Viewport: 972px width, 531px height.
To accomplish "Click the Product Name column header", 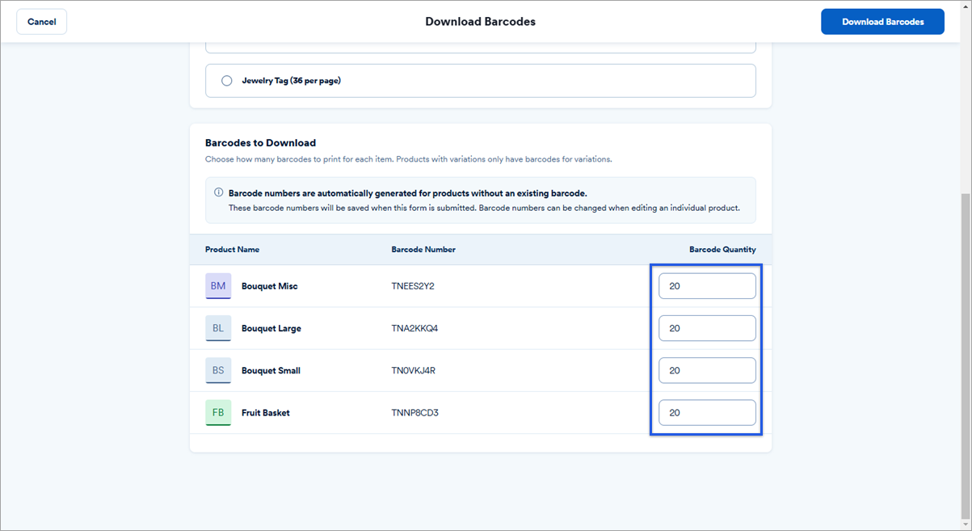I will click(232, 250).
